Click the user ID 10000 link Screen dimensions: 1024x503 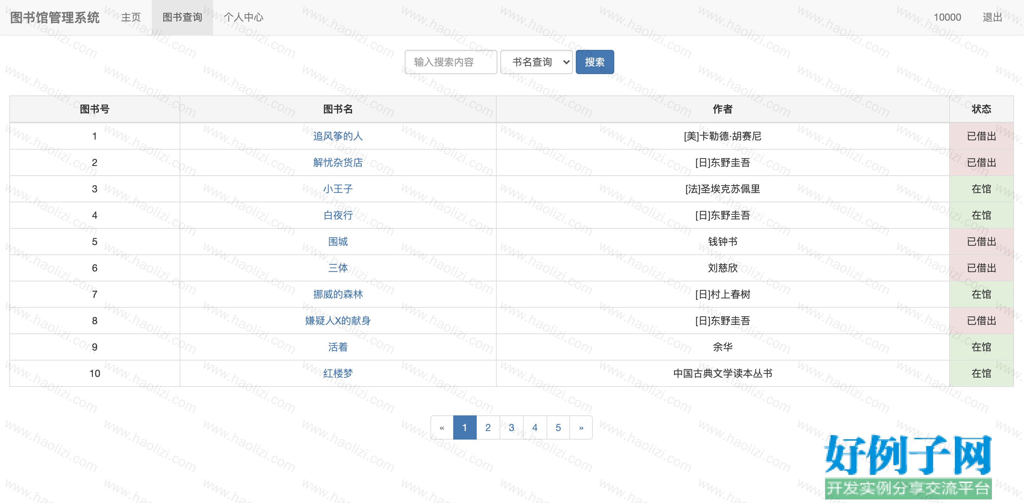point(947,17)
